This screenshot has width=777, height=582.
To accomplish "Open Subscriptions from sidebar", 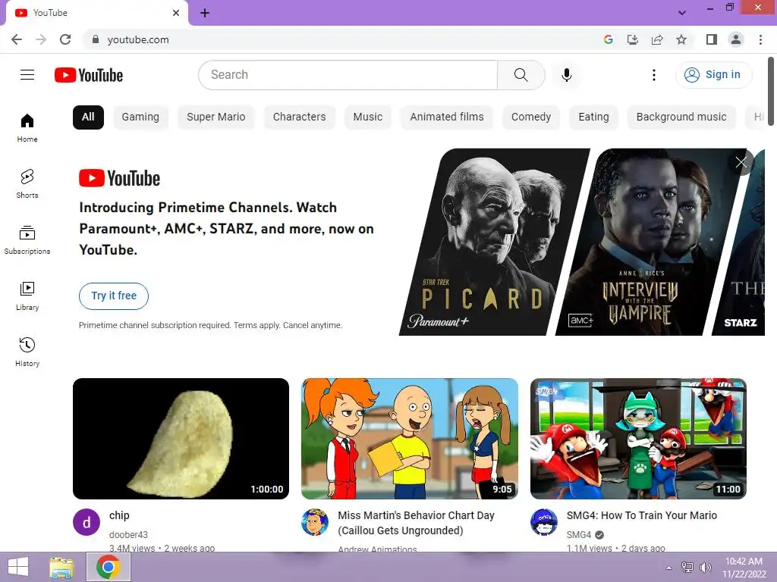I will pos(27,239).
